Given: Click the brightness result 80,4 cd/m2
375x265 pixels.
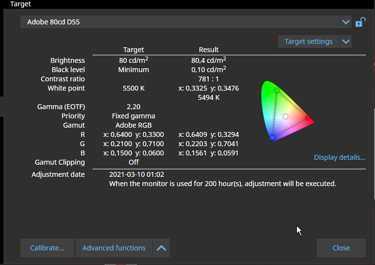Looking at the screenshot, I should (209, 60).
